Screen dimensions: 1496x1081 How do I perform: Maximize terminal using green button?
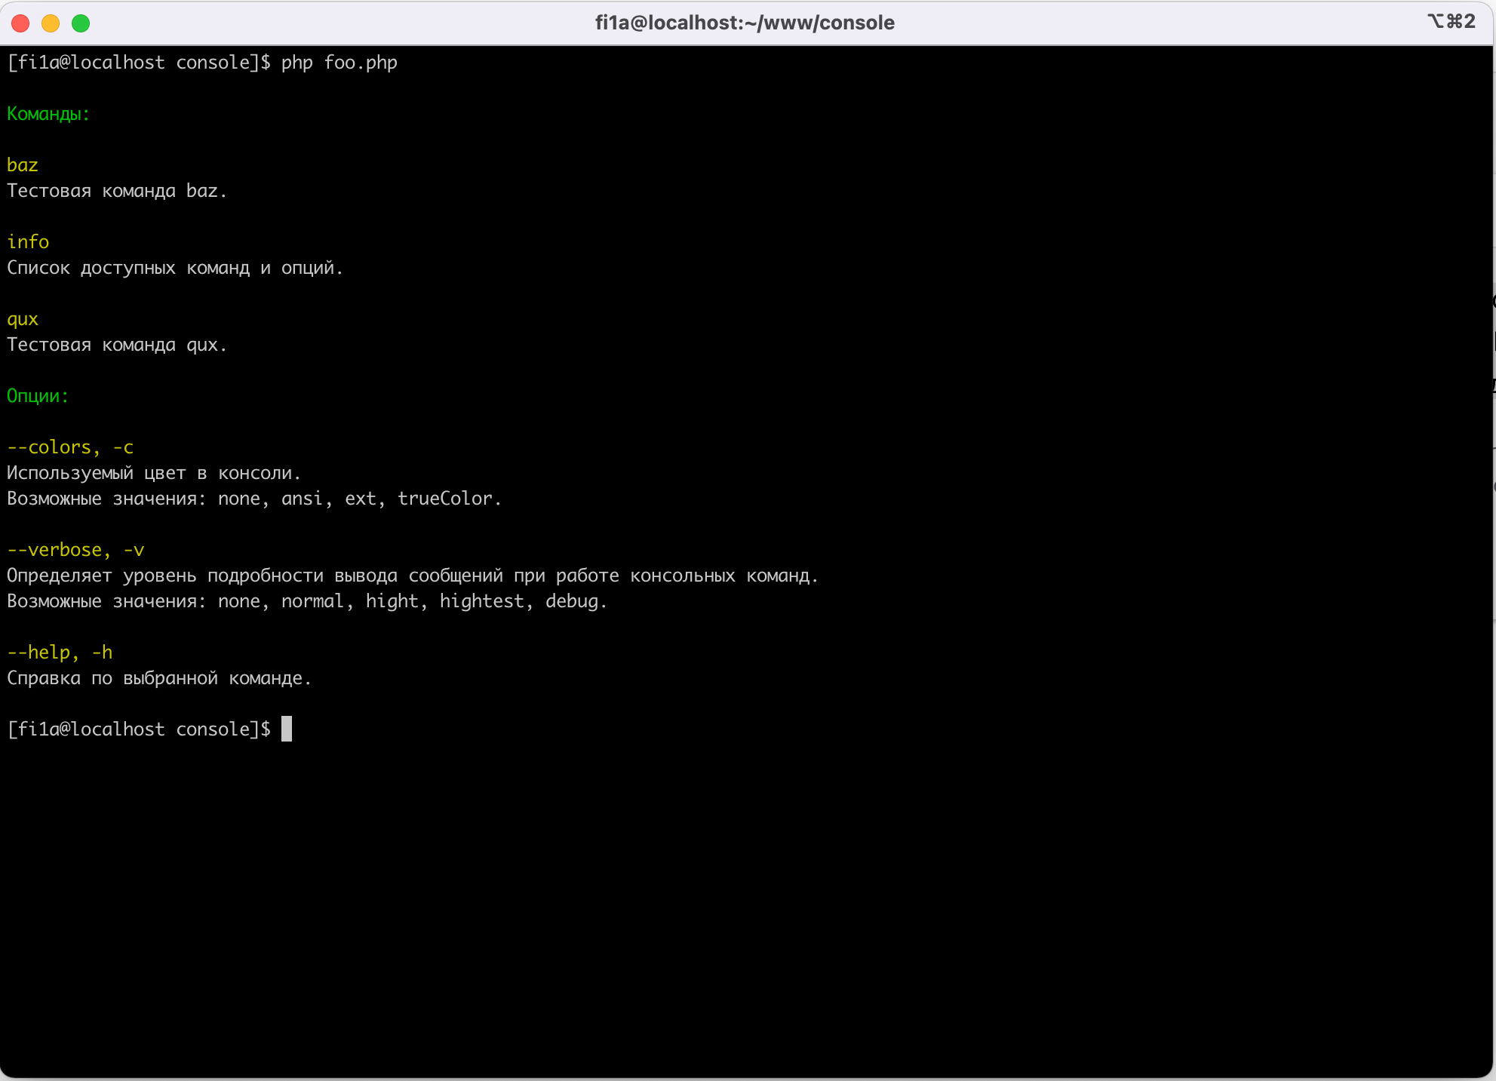click(x=81, y=23)
